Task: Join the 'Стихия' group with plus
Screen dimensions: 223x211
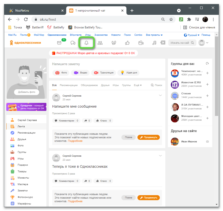Action: 207,96
